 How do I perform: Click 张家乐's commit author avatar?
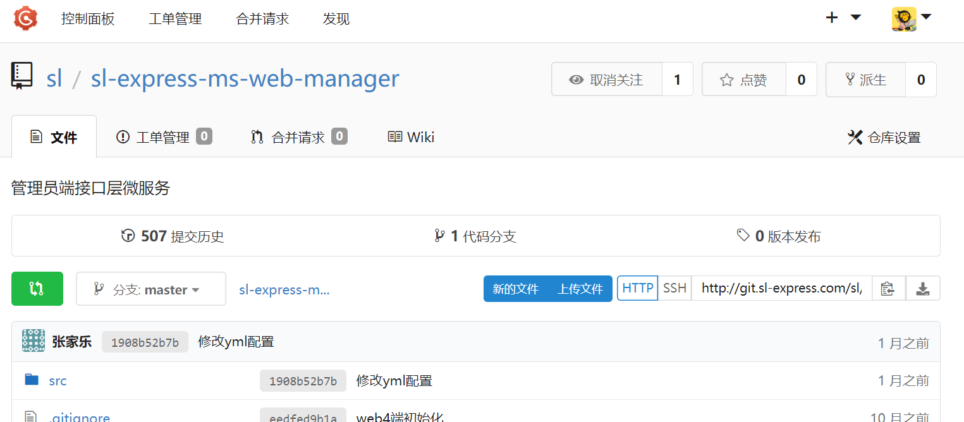pyautogui.click(x=34, y=341)
